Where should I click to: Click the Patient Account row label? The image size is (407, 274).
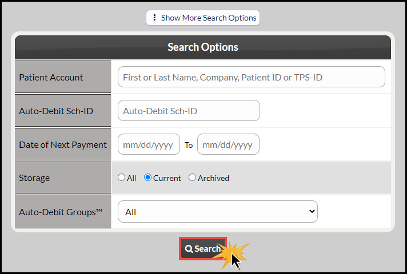point(51,78)
